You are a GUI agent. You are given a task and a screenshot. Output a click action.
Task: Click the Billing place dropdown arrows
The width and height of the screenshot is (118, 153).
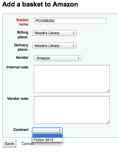pyautogui.click(x=73, y=33)
